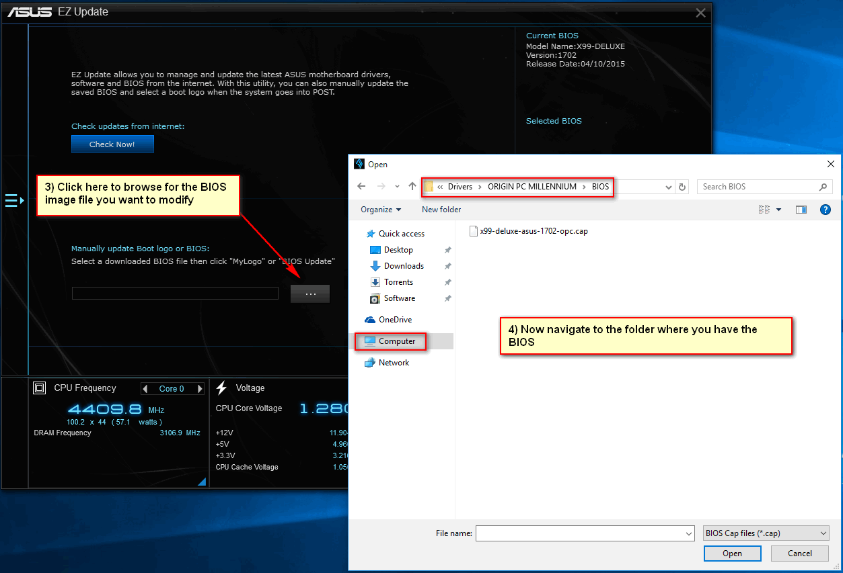
Task: Cancel the Open dialog
Action: 800,554
